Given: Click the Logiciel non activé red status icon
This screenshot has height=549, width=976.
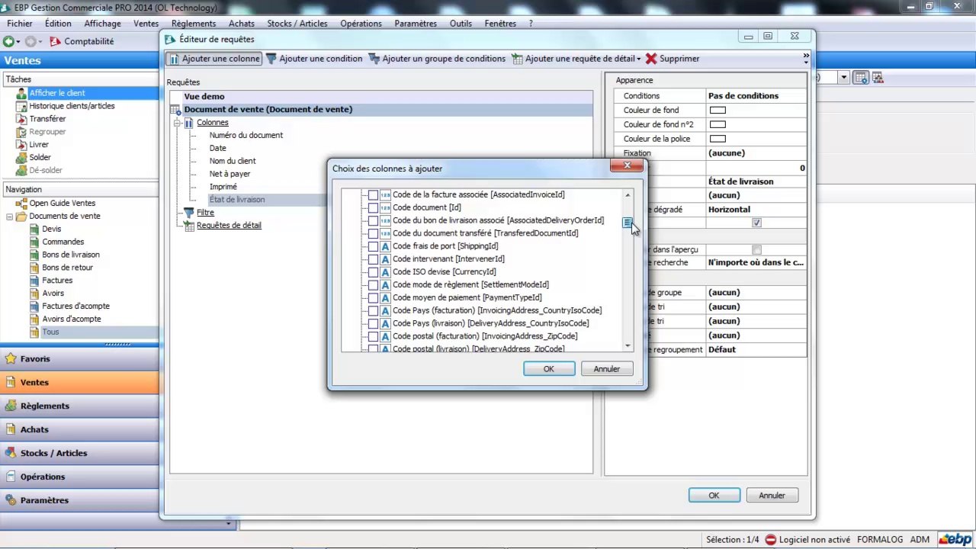Looking at the screenshot, I should [x=771, y=540].
